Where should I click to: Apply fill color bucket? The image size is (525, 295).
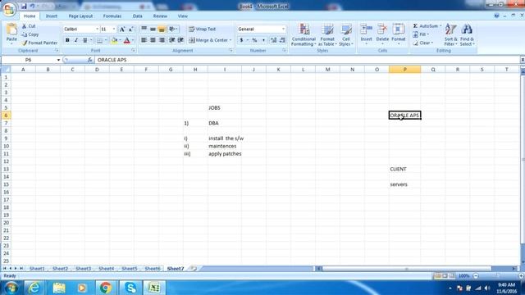click(114, 40)
